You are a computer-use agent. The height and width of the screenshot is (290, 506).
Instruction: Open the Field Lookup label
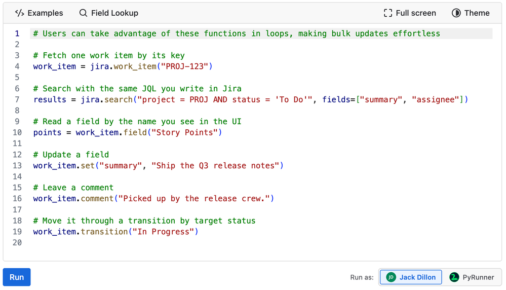(x=114, y=13)
